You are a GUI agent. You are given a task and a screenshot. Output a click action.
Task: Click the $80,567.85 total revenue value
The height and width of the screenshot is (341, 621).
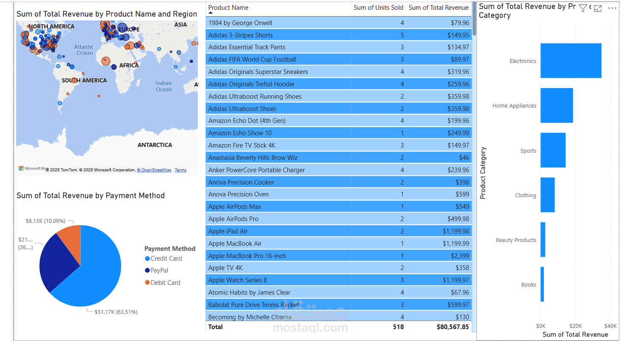(453, 327)
